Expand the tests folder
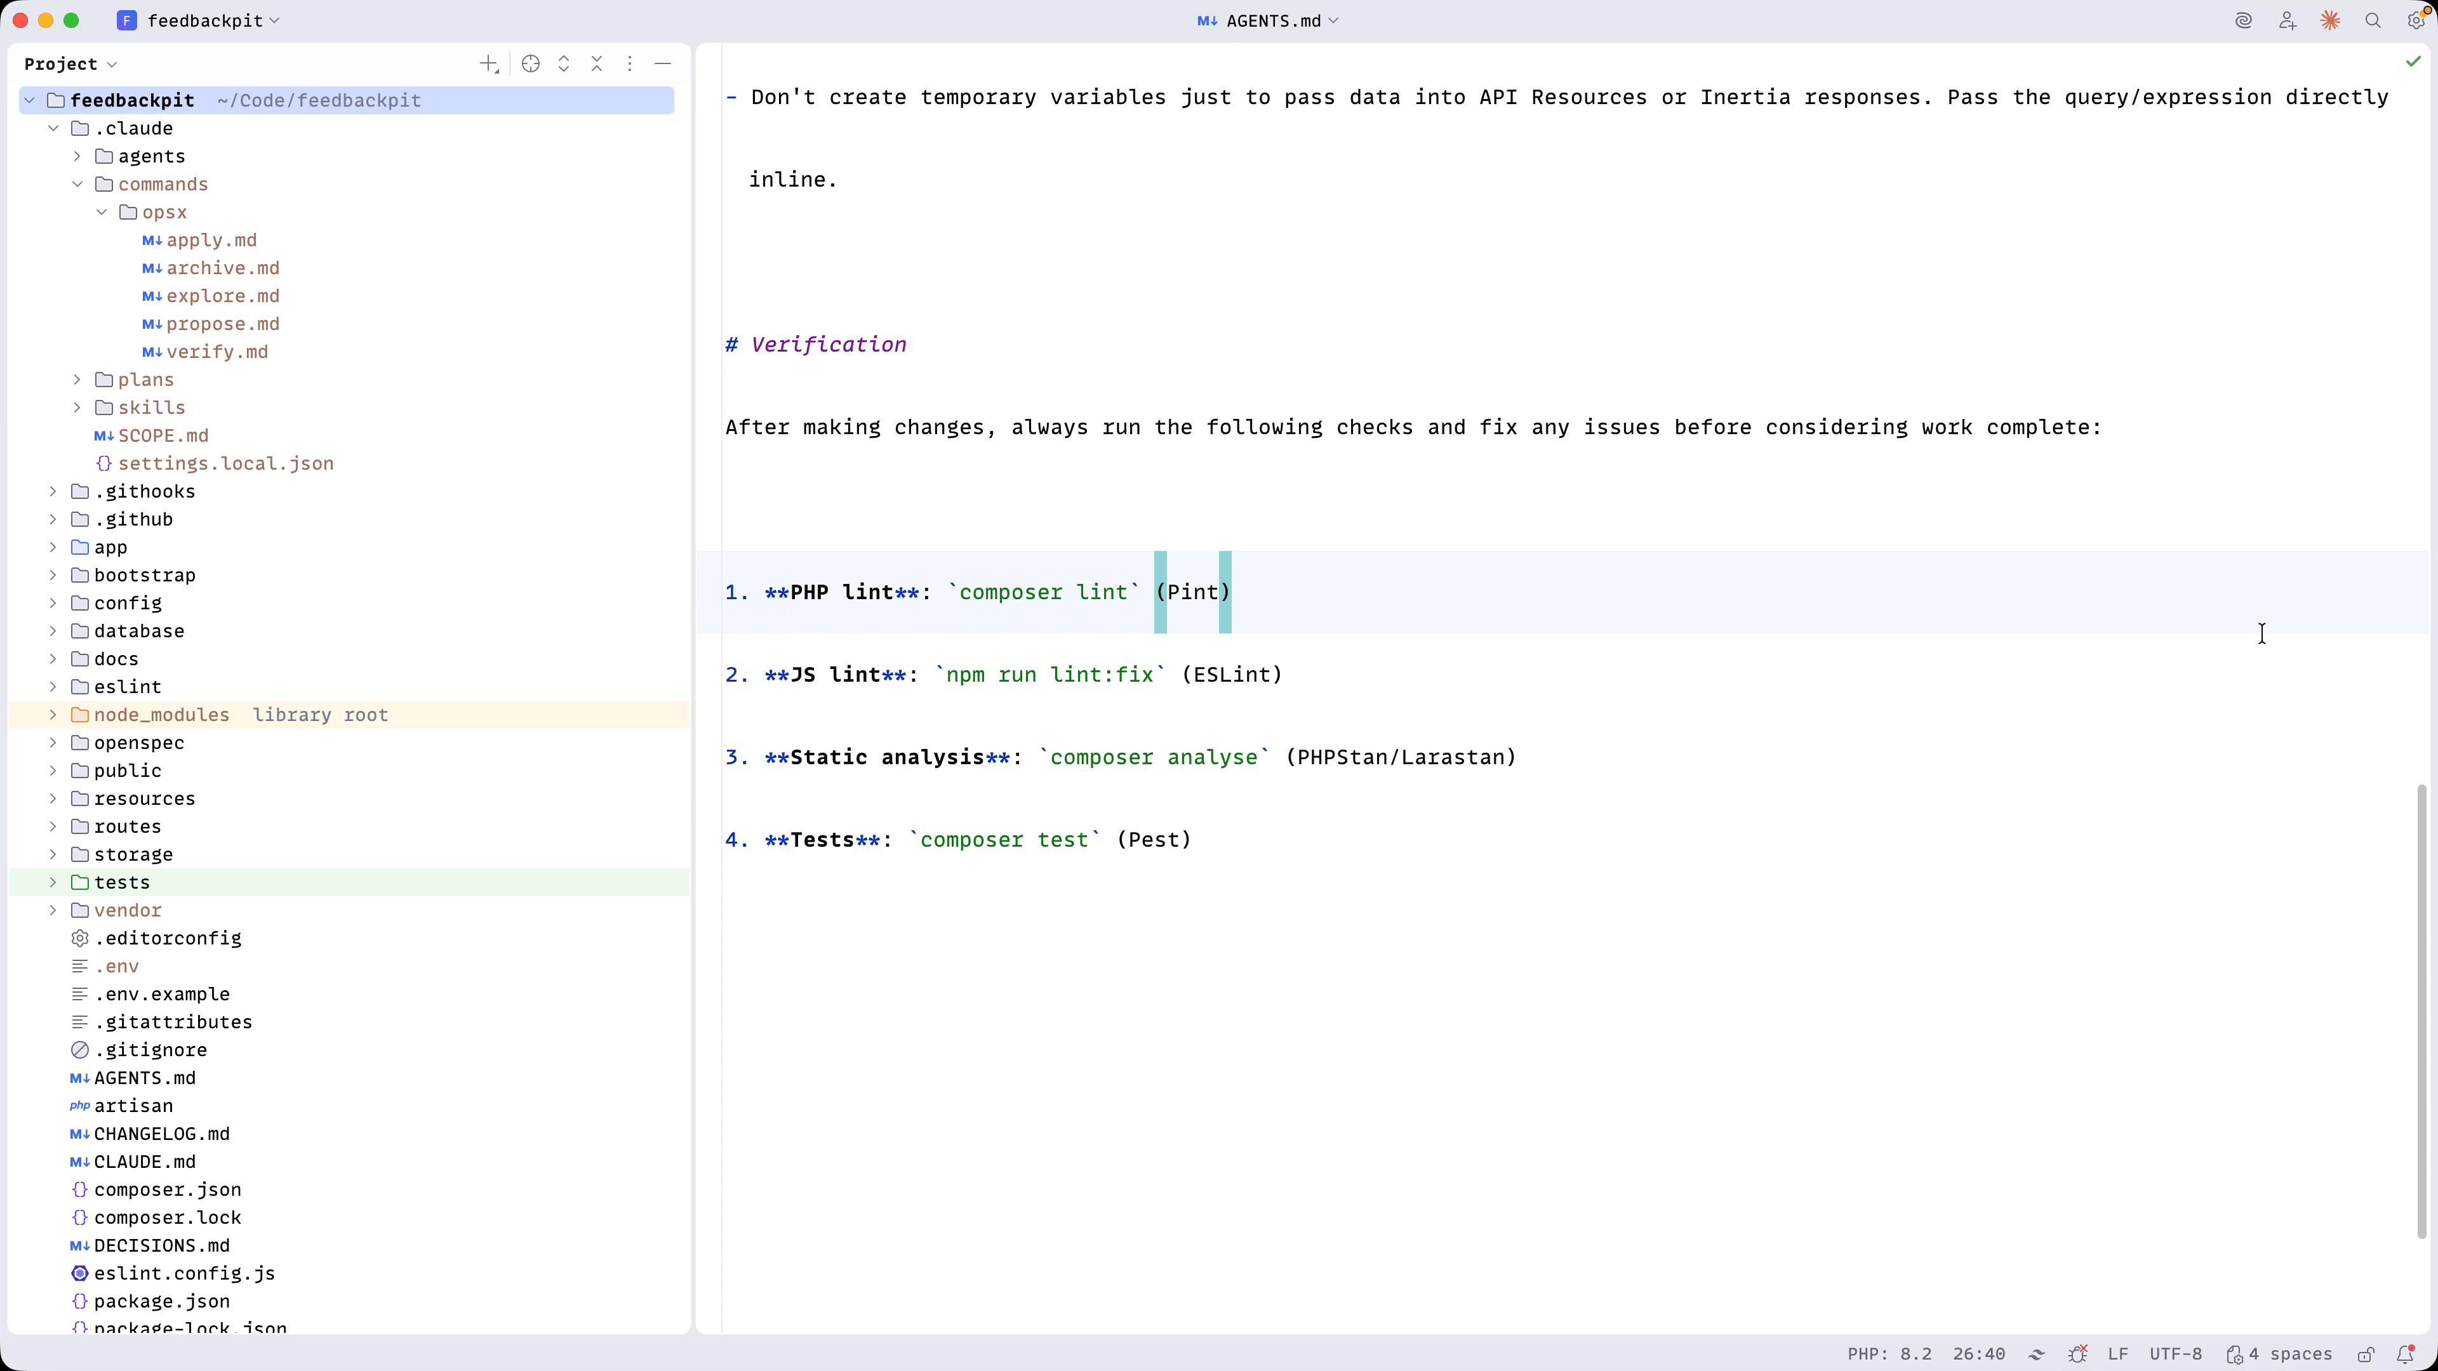2438x1371 pixels. (53, 882)
